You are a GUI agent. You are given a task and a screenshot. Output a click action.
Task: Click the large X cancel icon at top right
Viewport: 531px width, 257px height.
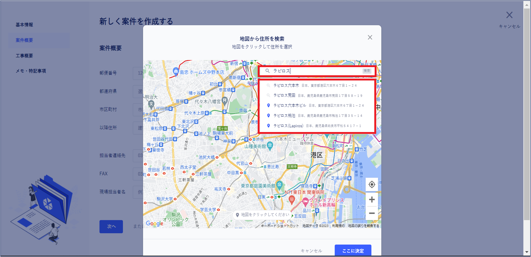click(x=509, y=15)
